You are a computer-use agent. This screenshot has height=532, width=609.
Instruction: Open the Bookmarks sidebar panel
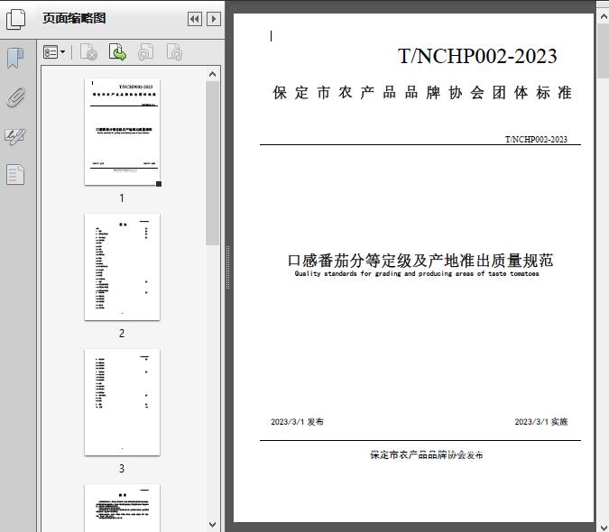click(x=15, y=59)
